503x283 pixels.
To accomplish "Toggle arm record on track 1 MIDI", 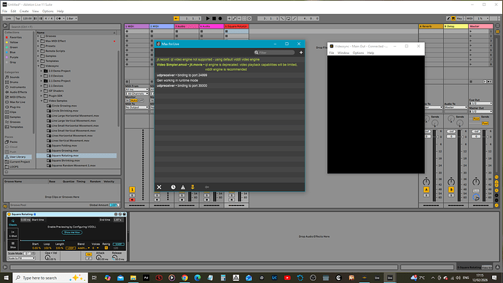I will [x=132, y=200].
